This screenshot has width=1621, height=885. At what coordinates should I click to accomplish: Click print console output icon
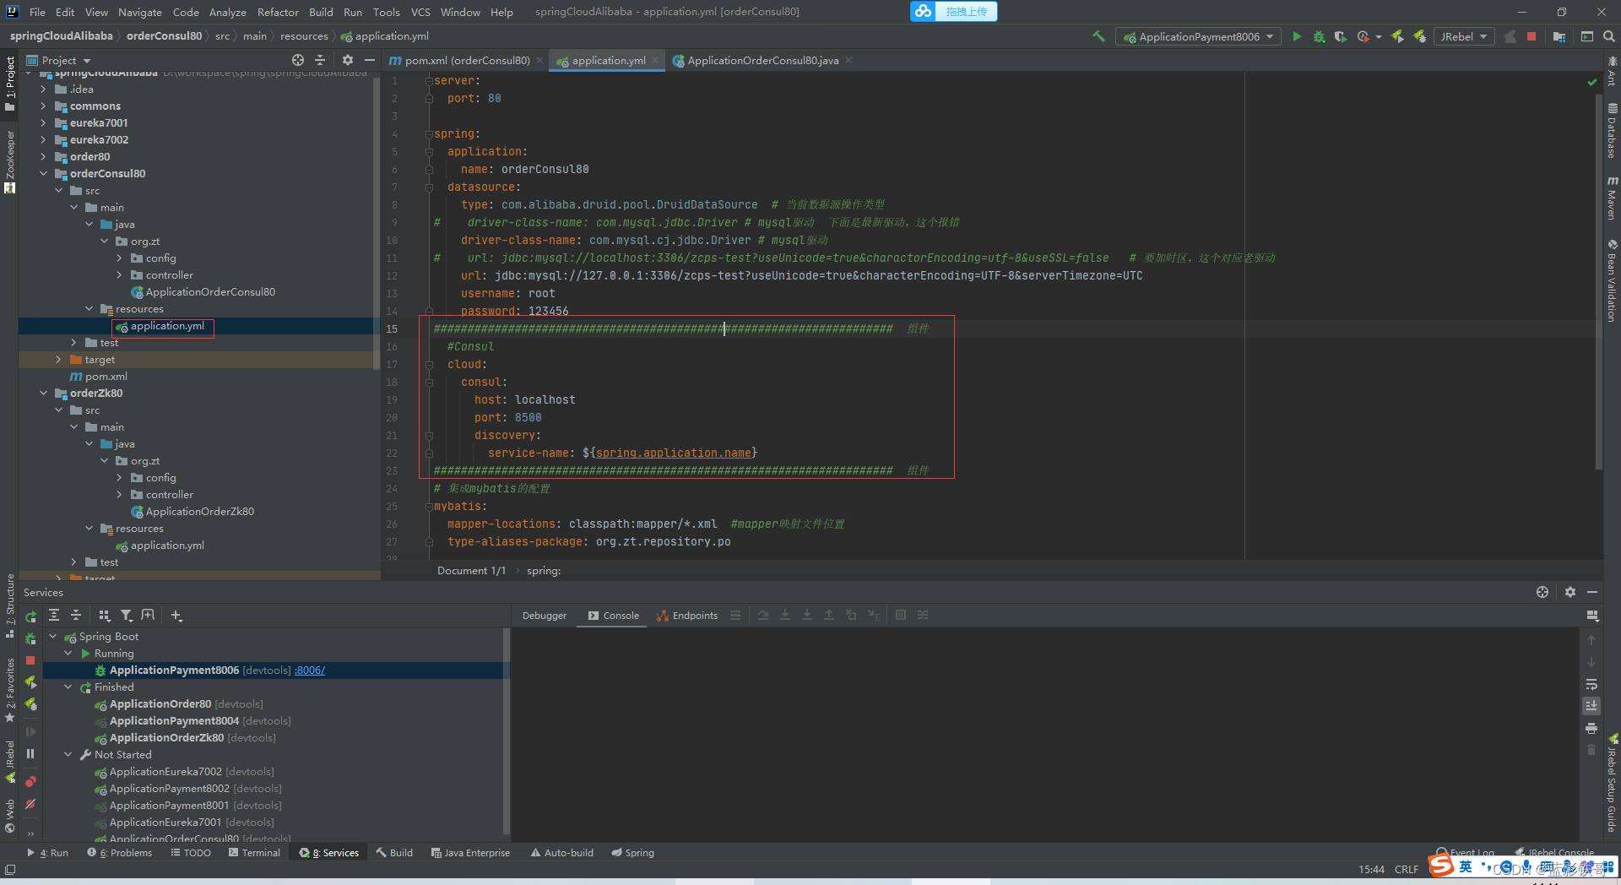coord(1591,728)
